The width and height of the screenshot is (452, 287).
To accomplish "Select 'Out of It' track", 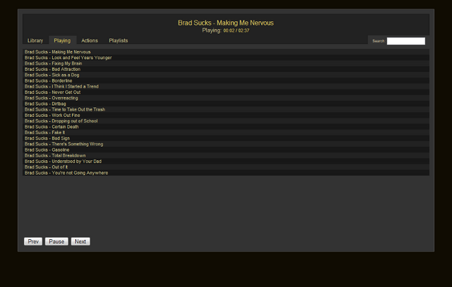I will pyautogui.click(x=226, y=167).
